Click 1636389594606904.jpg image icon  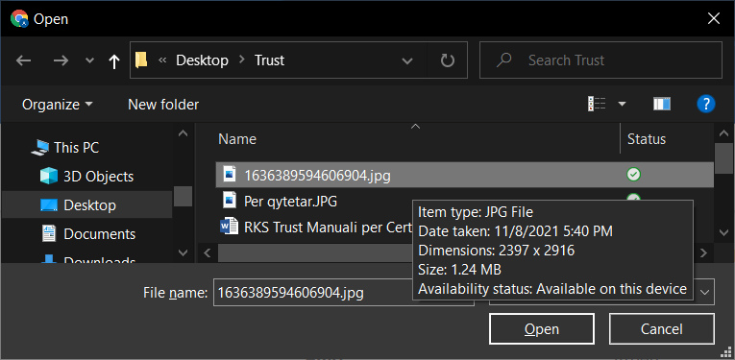coord(230,175)
